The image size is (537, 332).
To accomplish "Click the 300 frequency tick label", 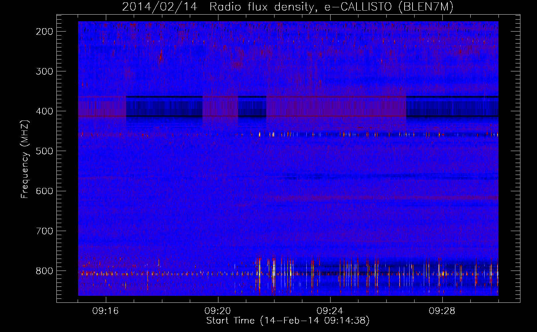I will click(44, 71).
